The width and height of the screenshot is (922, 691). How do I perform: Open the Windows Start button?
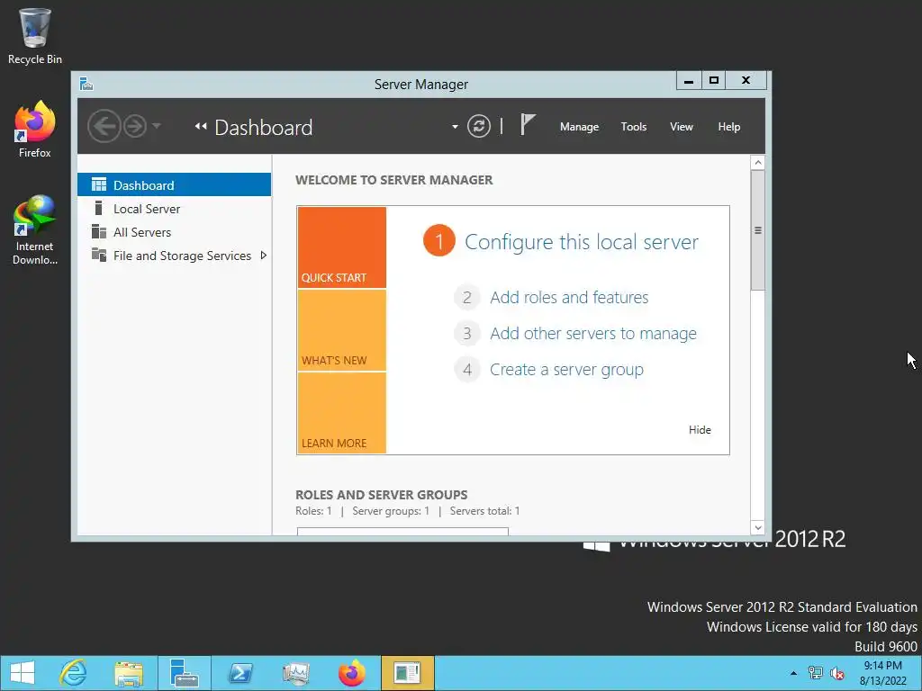click(23, 673)
